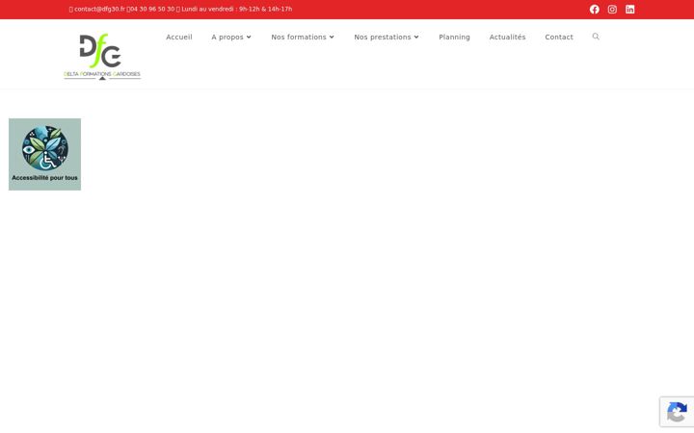Click the opening hours text Lundi au vendredi
This screenshot has height=433, width=694.
coord(237,9)
